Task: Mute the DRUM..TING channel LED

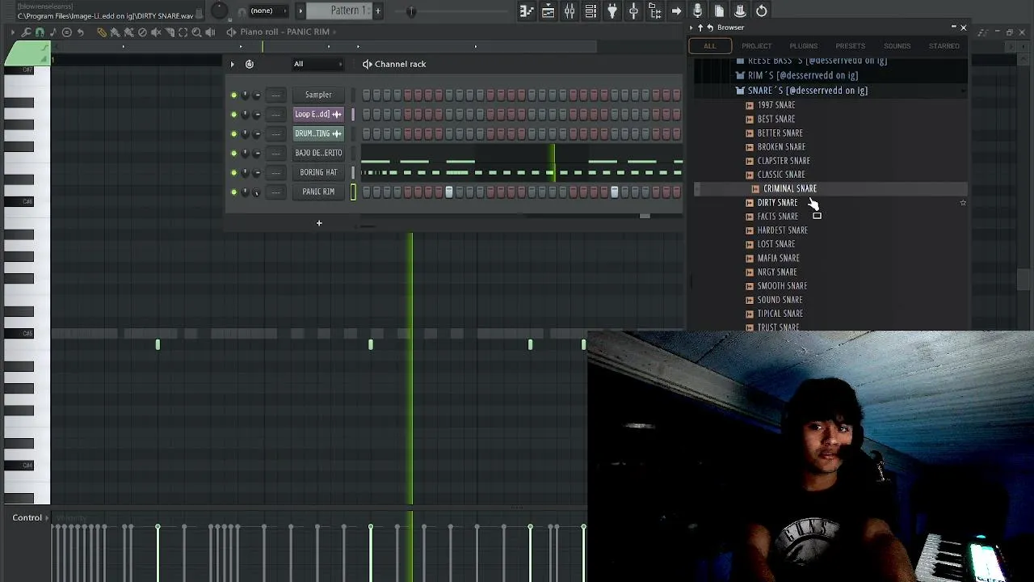Action: tap(234, 133)
